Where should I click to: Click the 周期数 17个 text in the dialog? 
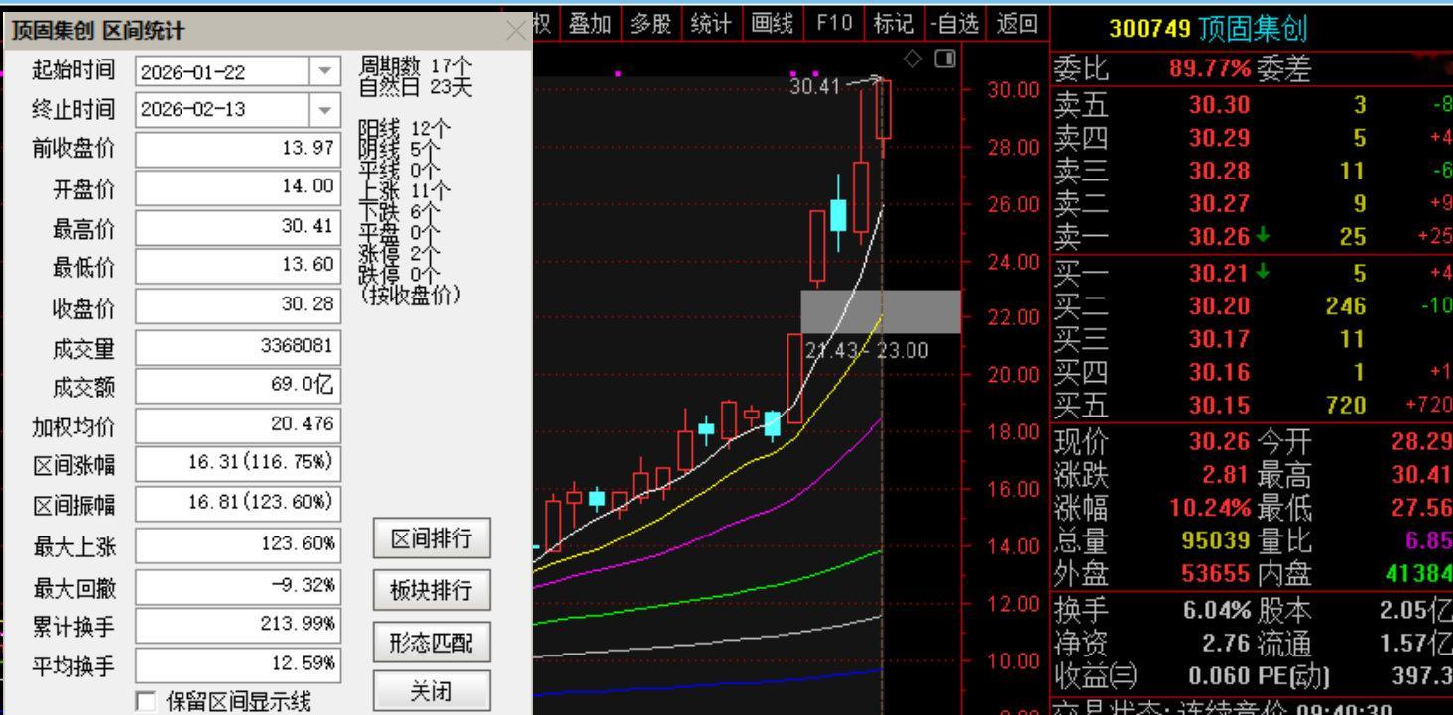tap(417, 66)
